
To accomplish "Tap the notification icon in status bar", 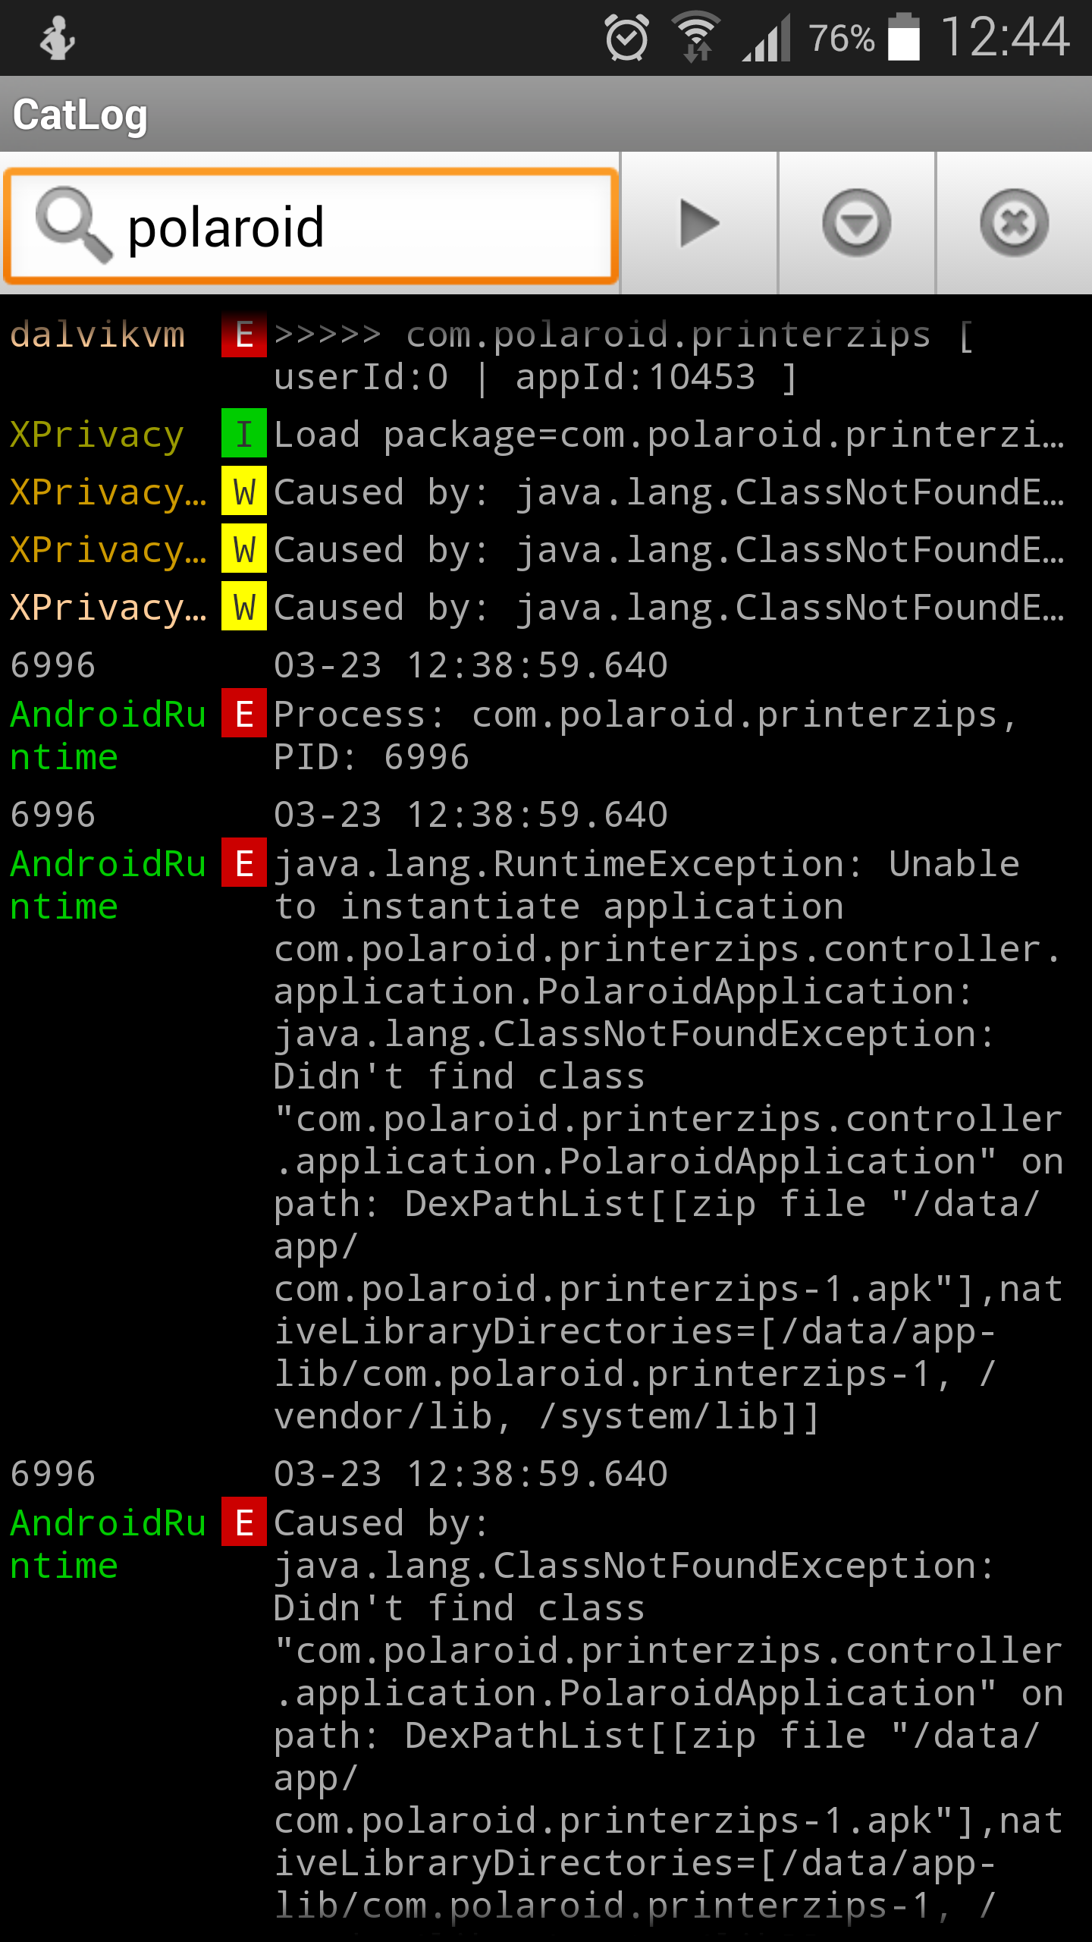I will tap(58, 37).
